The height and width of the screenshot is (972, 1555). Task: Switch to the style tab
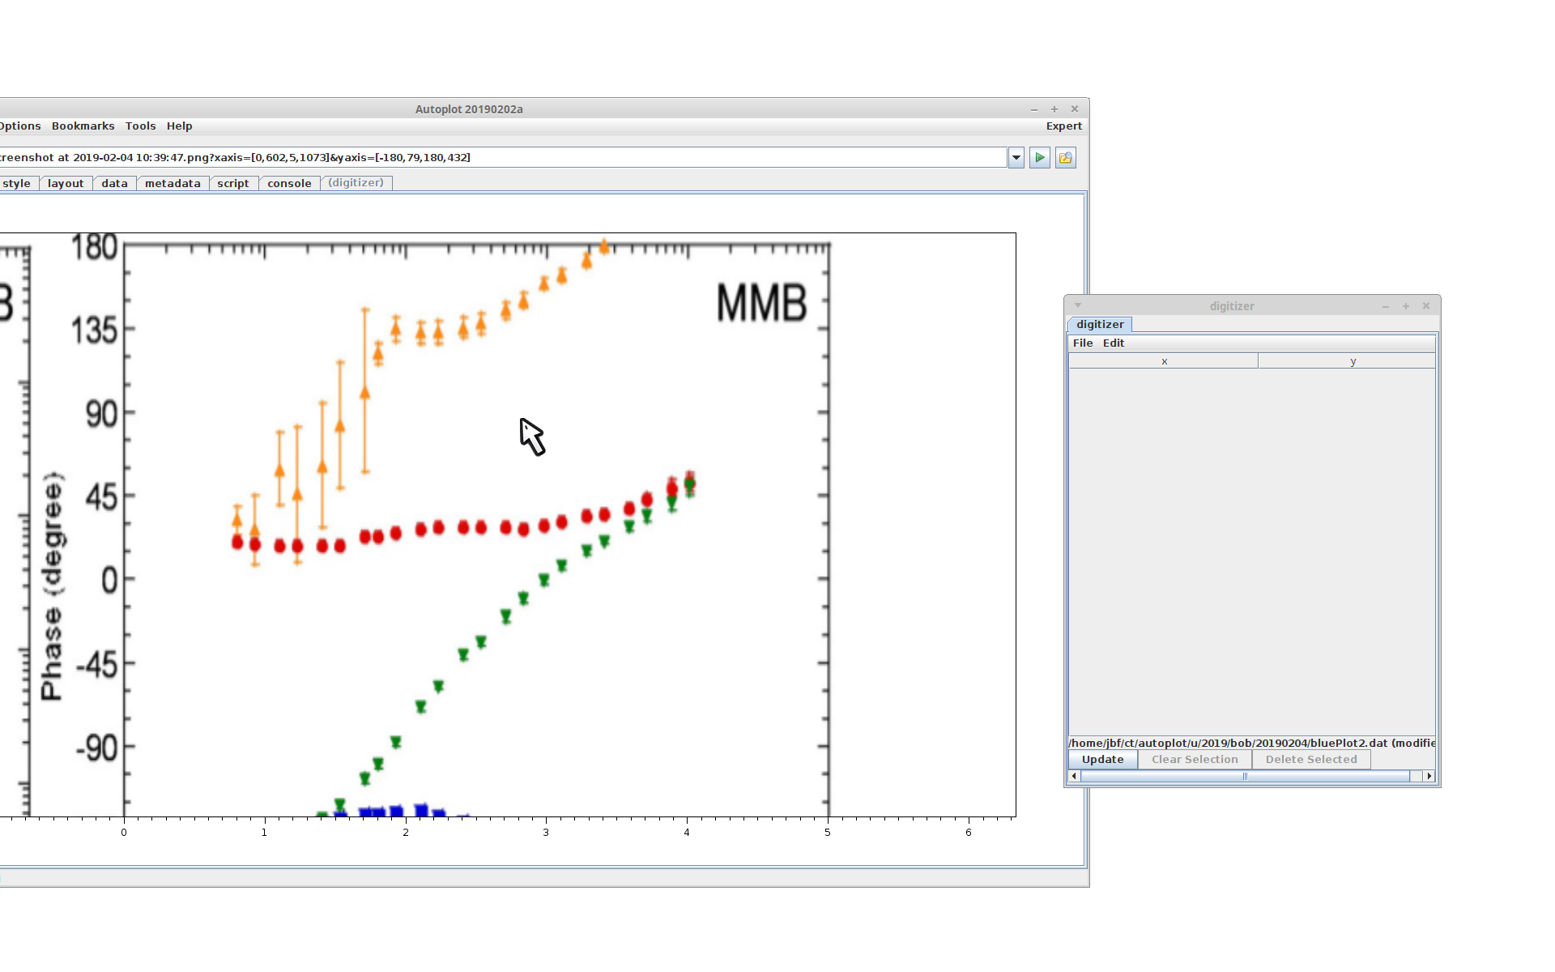click(x=17, y=184)
